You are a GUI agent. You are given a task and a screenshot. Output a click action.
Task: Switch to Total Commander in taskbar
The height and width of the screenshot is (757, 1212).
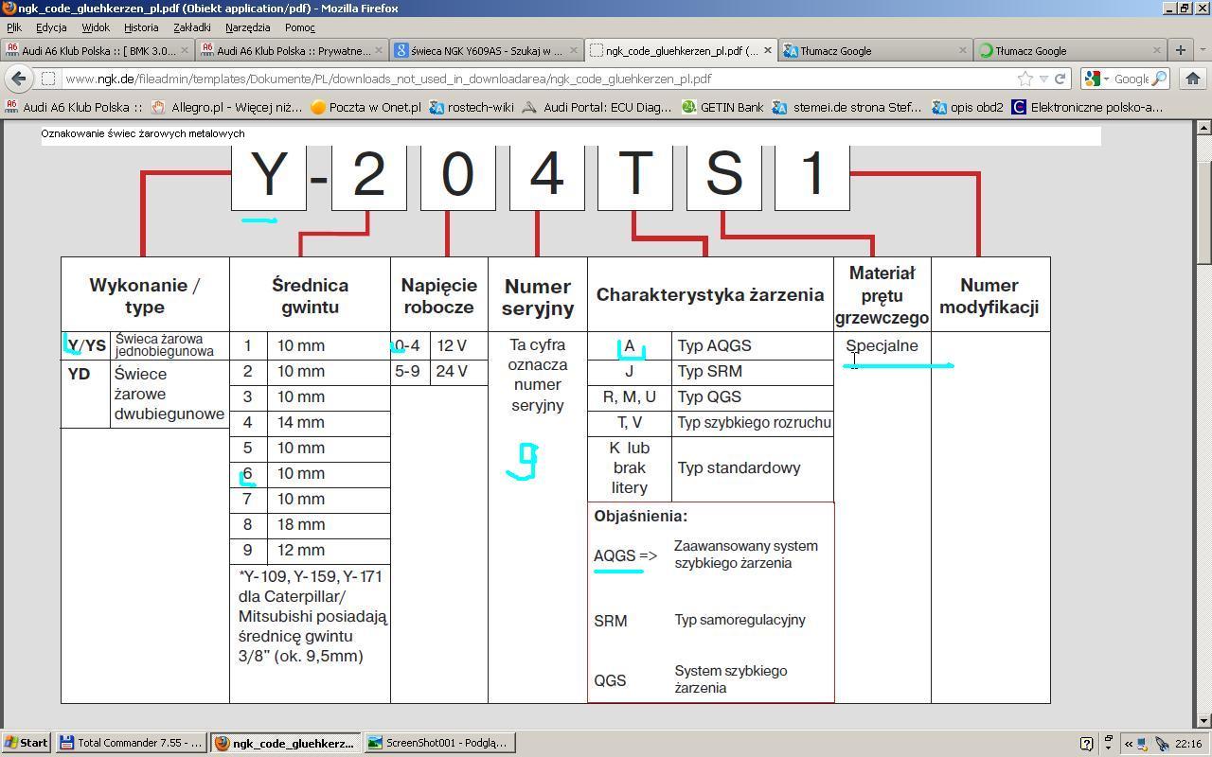[x=131, y=743]
